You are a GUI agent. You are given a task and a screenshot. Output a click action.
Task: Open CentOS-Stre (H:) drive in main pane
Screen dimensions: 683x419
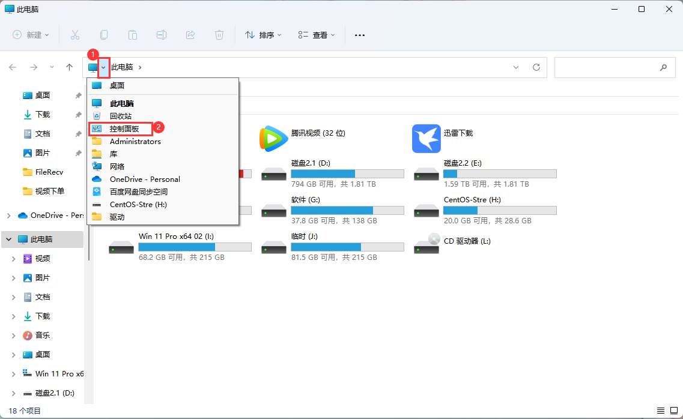[x=485, y=209]
